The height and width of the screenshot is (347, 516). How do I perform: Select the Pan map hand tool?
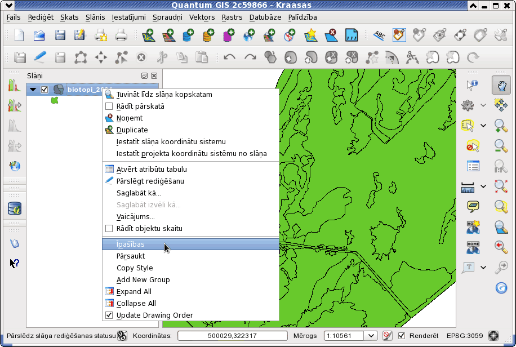pos(501,85)
